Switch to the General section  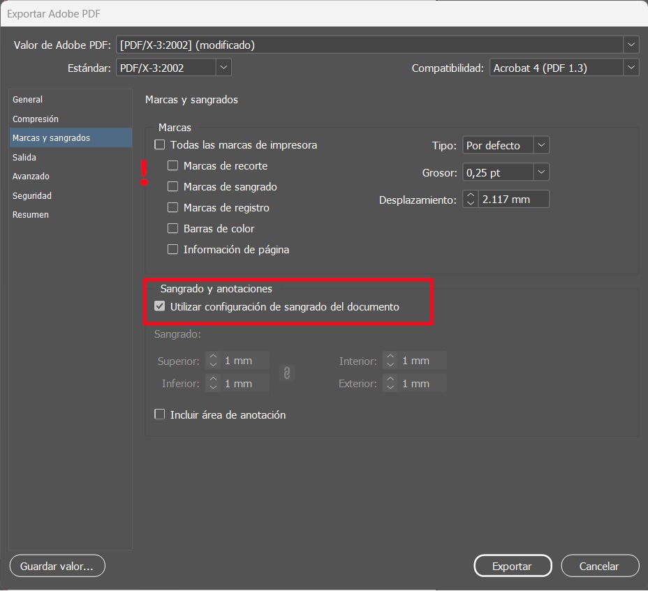click(x=28, y=100)
